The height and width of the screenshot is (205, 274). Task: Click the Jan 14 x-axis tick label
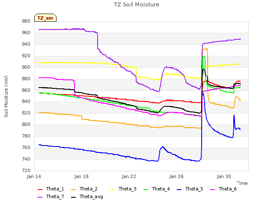(x=34, y=176)
